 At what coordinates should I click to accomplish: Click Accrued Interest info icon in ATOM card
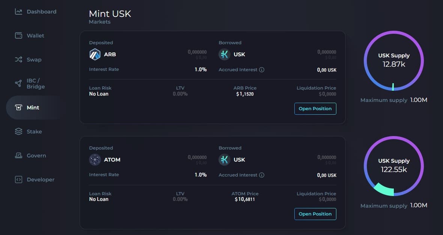(262, 175)
